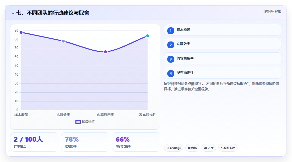
Task: Click the y-axis value 0
Action: tap(17, 110)
